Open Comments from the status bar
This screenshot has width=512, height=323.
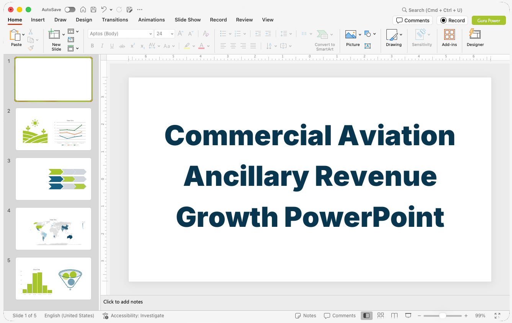tap(340, 316)
